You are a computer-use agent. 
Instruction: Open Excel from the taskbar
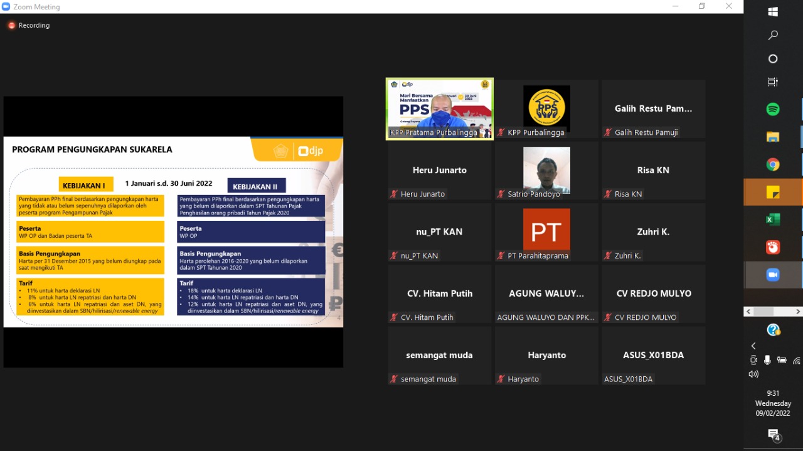[x=773, y=220]
